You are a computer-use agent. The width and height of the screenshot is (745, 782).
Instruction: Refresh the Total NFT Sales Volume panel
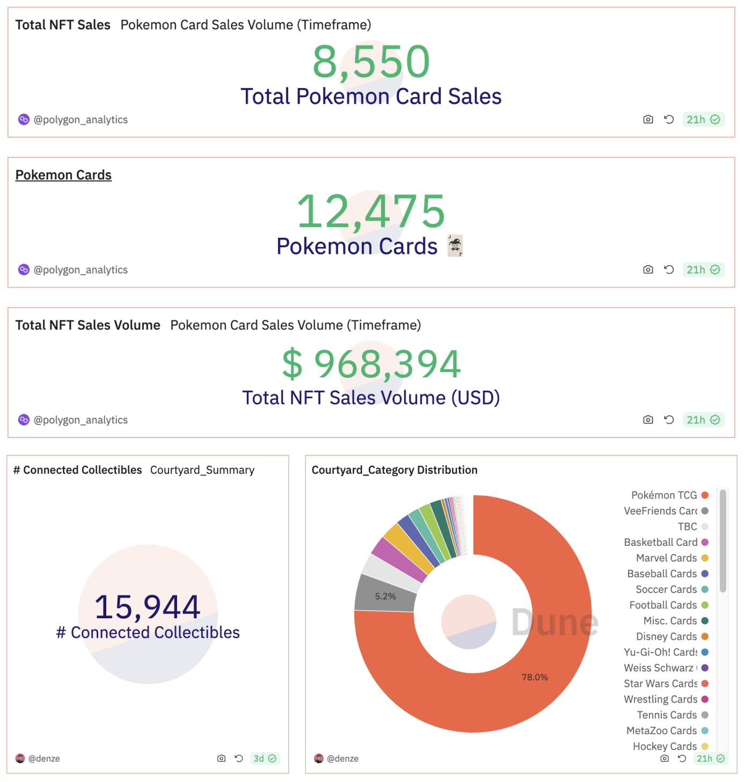pos(669,420)
